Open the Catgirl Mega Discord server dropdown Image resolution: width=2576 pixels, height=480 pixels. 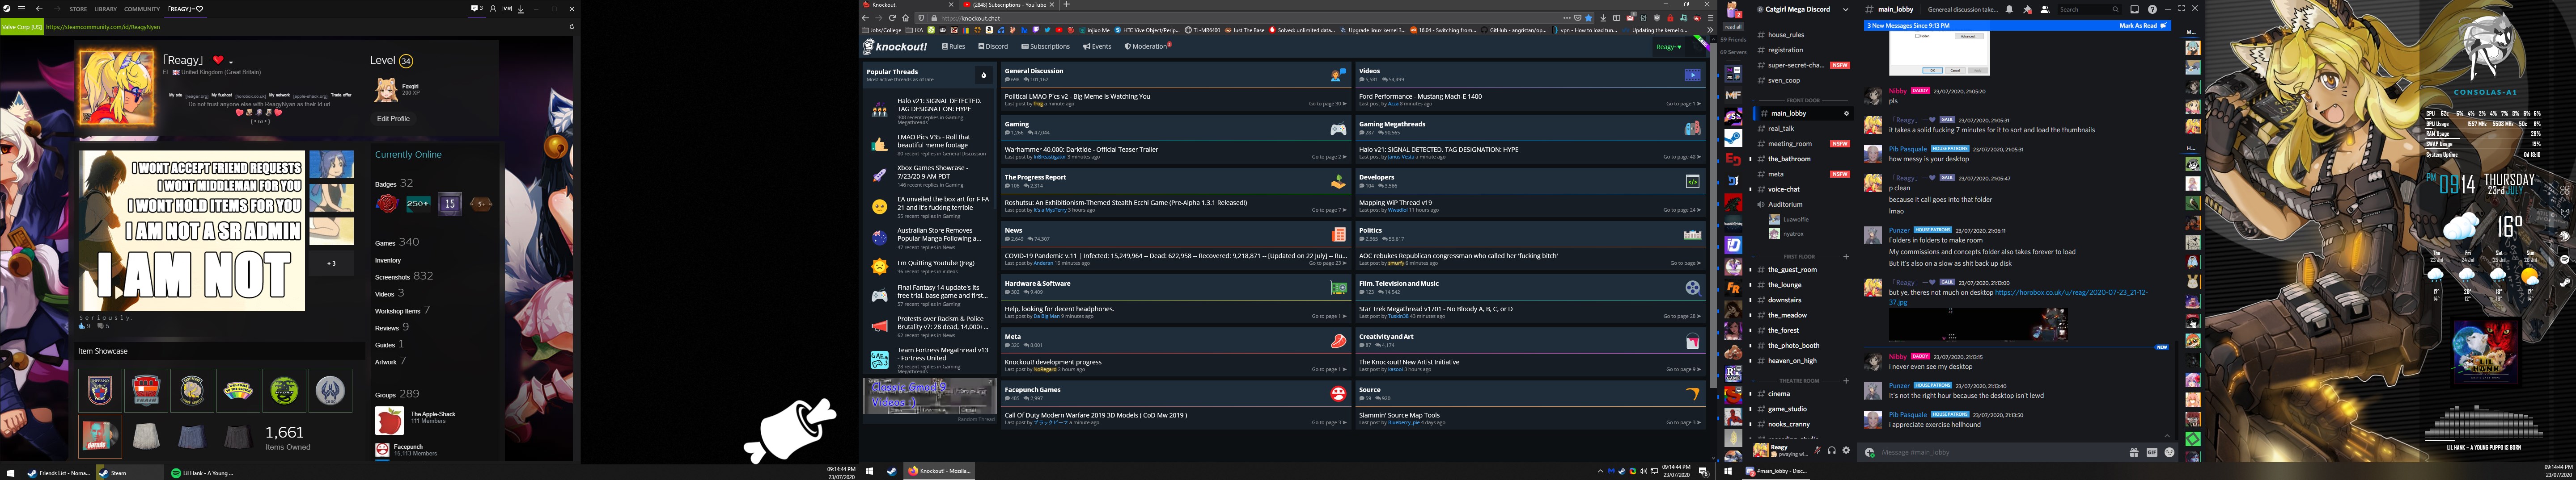tap(1846, 9)
